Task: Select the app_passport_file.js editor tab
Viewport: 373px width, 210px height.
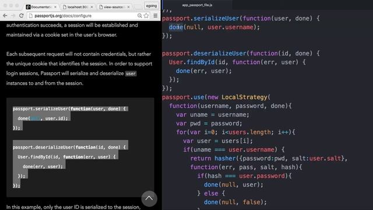Action: click(197, 5)
